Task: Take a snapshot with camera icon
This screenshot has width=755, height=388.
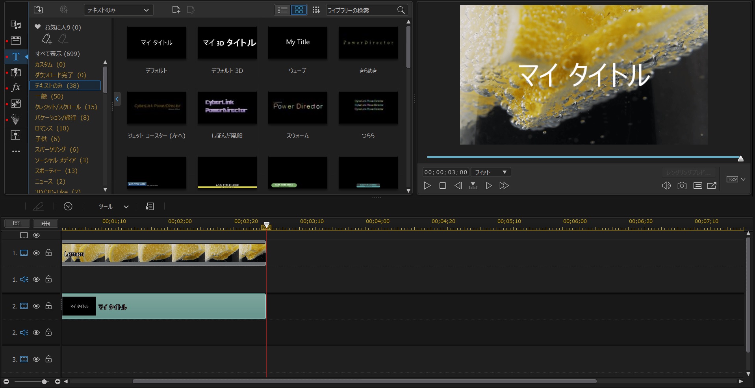Action: coord(682,186)
